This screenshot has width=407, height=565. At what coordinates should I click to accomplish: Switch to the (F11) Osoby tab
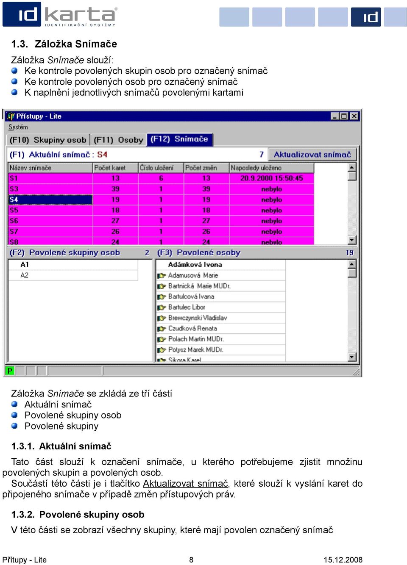pyautogui.click(x=118, y=140)
